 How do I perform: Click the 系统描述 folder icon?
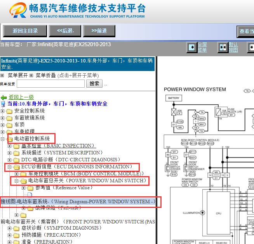16,153
